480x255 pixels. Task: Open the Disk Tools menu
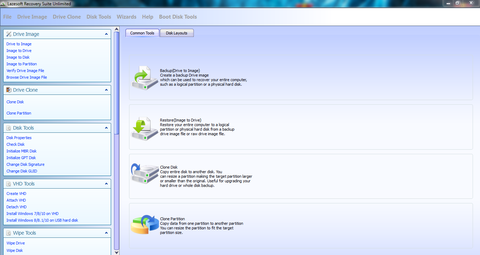pos(99,17)
